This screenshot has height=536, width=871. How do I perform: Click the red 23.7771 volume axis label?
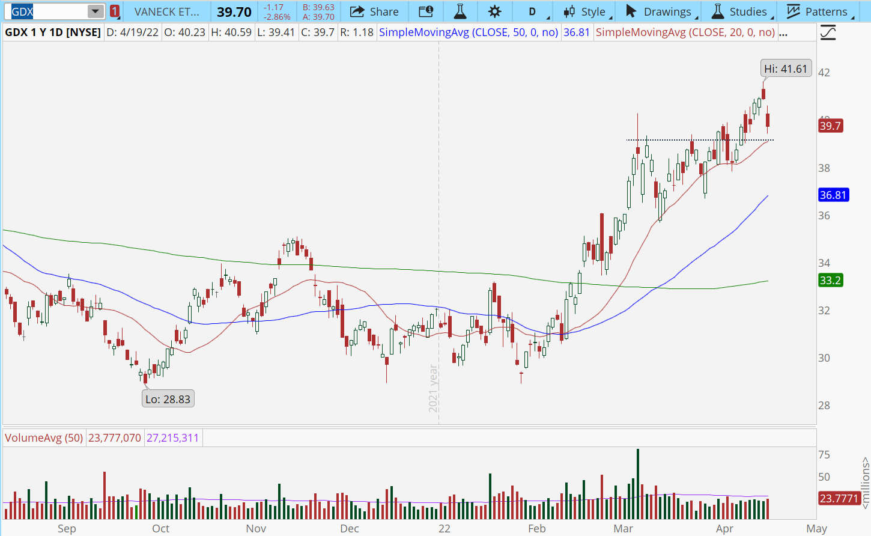pos(839,498)
